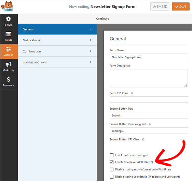Collapse the General settings section chevron
Image resolution: width=192 pixels, height=181 pixels.
tap(91, 29)
